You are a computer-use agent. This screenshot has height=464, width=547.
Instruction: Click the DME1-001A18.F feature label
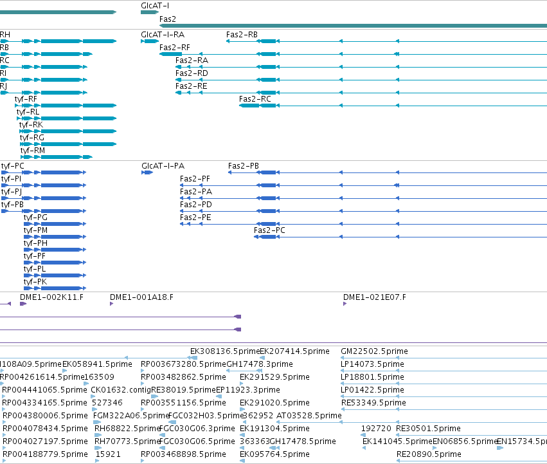point(141,297)
